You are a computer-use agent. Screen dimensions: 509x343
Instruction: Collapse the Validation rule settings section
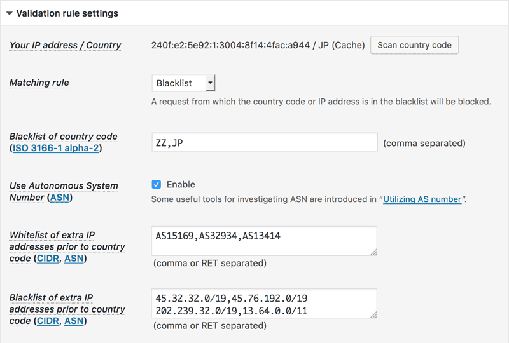point(10,13)
